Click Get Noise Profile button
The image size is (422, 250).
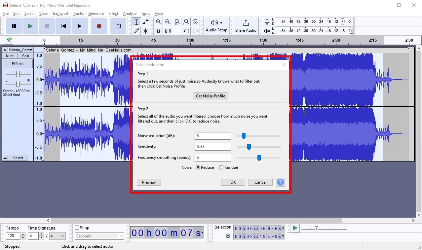(211, 96)
